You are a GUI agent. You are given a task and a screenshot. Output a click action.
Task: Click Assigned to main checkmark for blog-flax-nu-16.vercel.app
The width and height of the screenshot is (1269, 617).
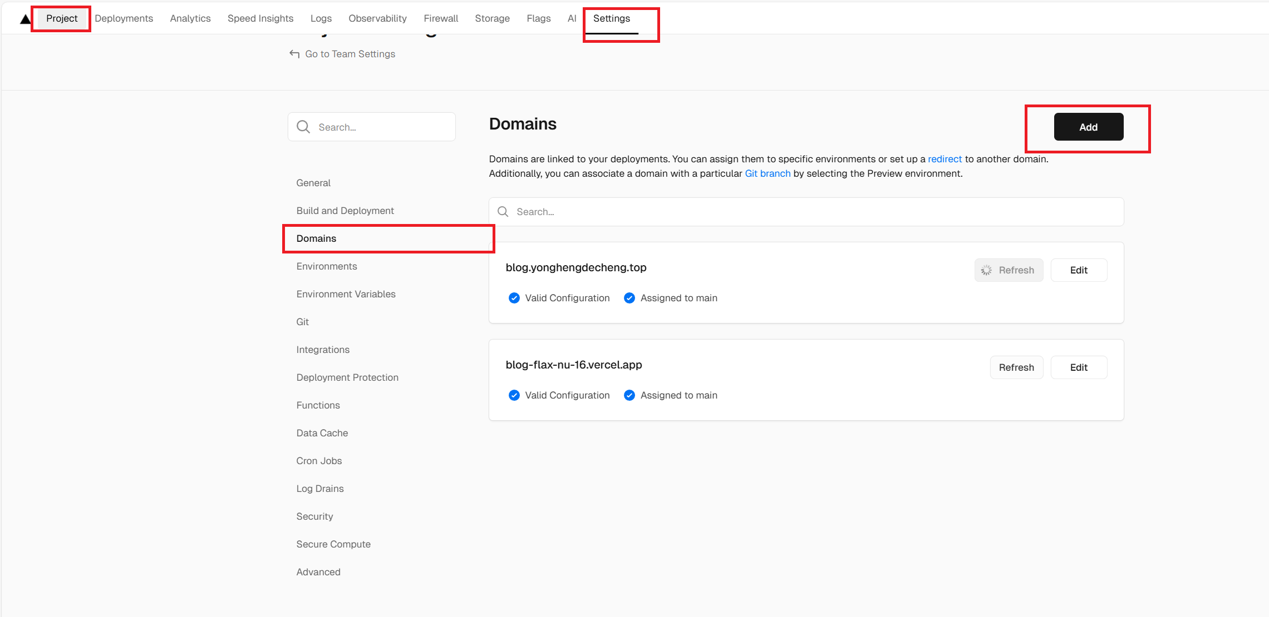(x=629, y=395)
